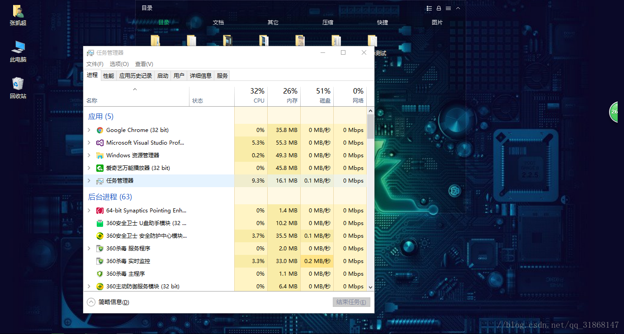Image resolution: width=624 pixels, height=334 pixels.
Task: Open the 查看(V) menu
Action: pyautogui.click(x=144, y=64)
